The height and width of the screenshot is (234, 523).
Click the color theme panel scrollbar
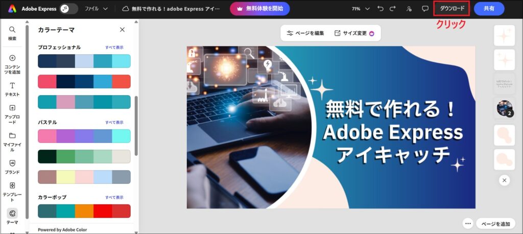click(x=136, y=126)
